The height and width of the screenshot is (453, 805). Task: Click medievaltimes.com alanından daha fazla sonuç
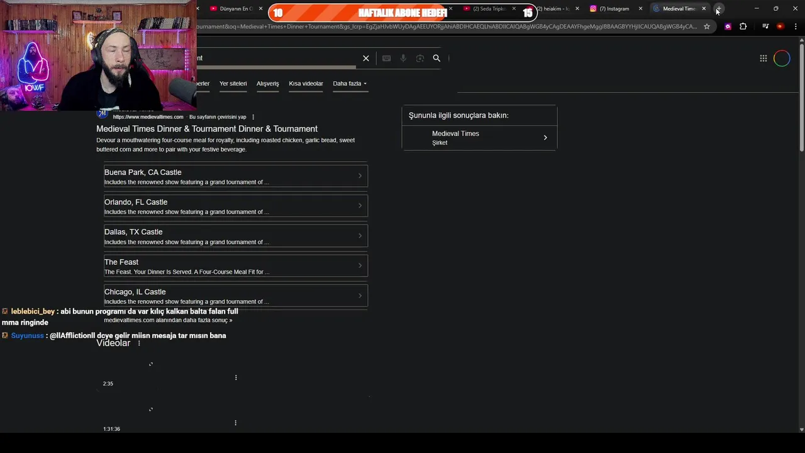coord(168,320)
